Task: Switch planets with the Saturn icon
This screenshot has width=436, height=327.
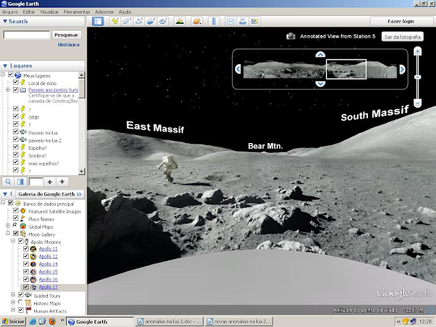Action: click(197, 21)
